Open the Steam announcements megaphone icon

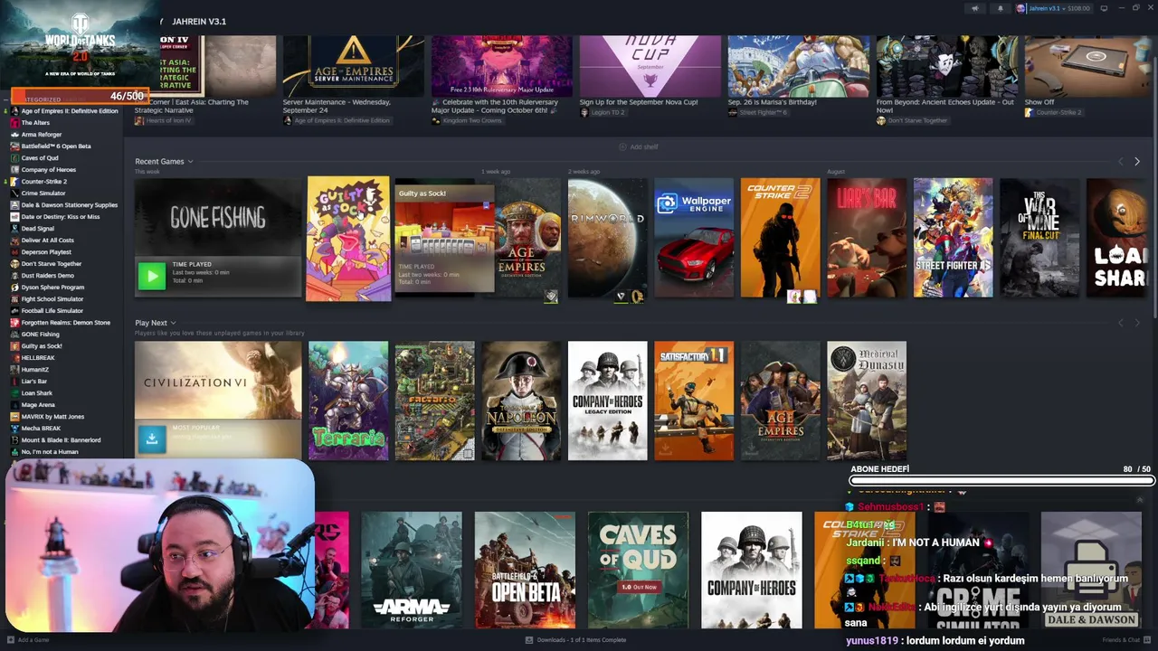pyautogui.click(x=974, y=8)
